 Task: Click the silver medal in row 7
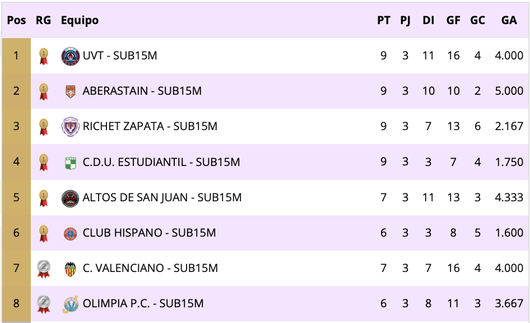pyautogui.click(x=43, y=269)
